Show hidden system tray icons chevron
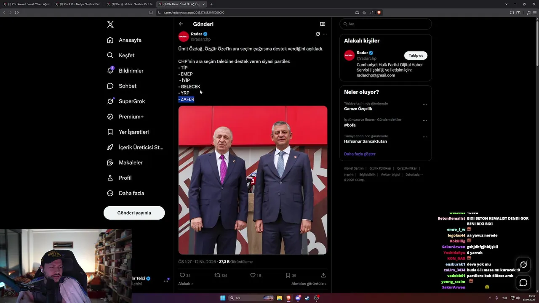 pos(489,298)
